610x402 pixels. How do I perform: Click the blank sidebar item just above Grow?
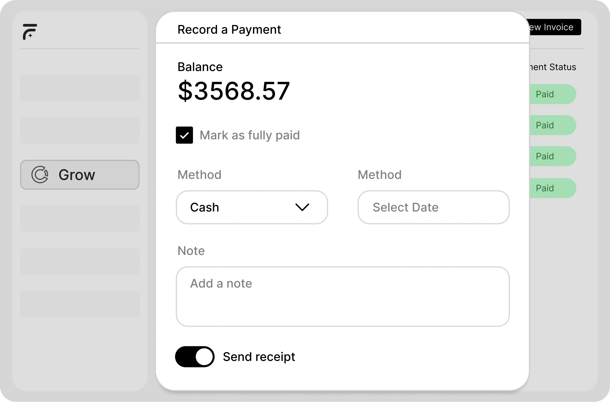(80, 130)
